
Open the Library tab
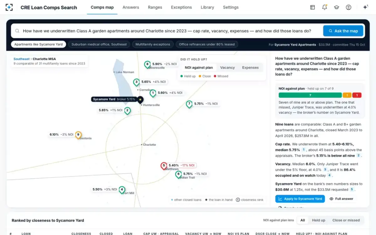(x=207, y=7)
